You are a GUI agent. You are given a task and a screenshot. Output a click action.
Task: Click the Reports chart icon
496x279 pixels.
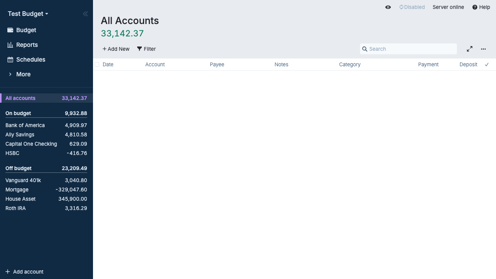(x=10, y=45)
